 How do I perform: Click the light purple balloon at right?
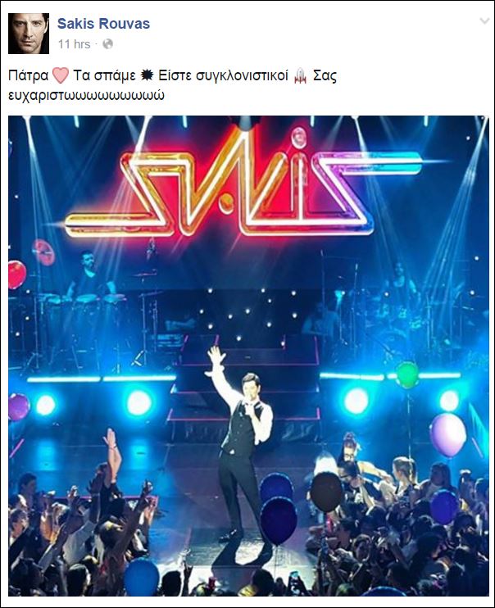(x=448, y=435)
